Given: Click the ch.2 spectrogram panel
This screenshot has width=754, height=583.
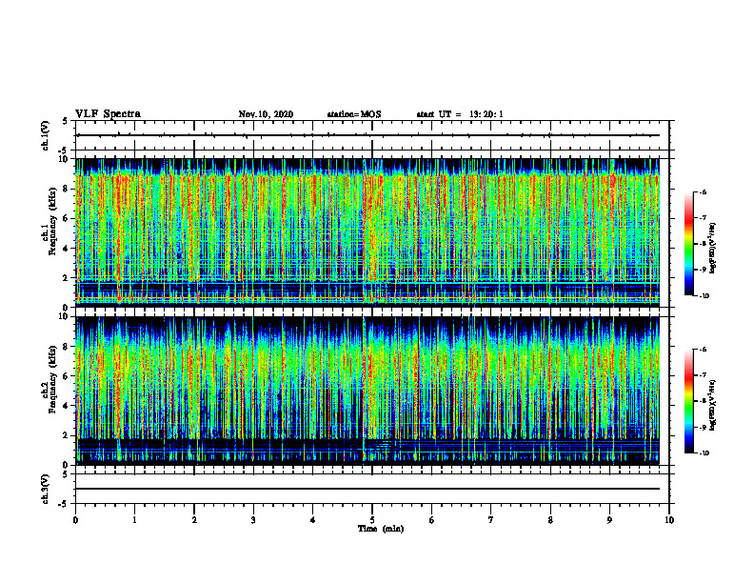Looking at the screenshot, I should (367, 391).
